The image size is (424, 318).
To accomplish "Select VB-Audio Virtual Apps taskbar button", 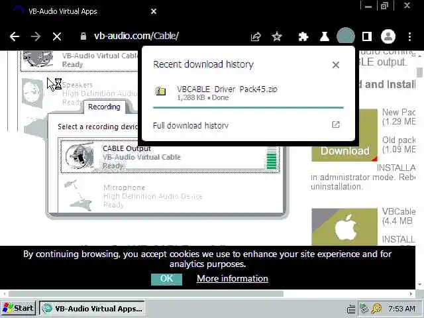I will (x=92, y=308).
